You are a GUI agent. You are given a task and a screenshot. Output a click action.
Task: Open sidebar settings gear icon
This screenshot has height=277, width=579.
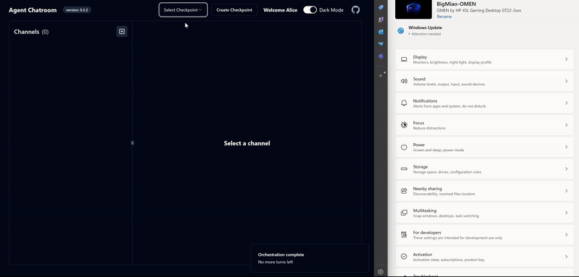(381, 272)
